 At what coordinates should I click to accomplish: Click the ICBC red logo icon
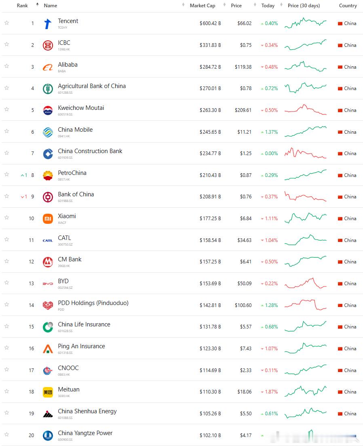coord(48,46)
